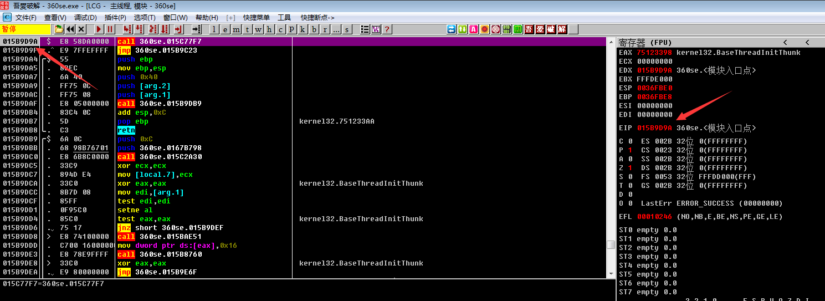This screenshot has height=301, width=825.
Task: Open the 窗口(W) menu
Action: 175,18
